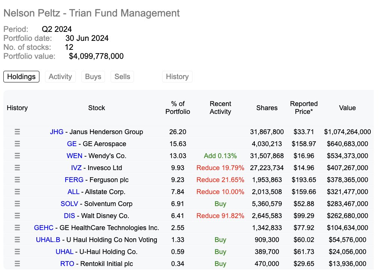Viewport: 379px width, 272px height.
Task: Open the WEN ticker link
Action: tap(74, 156)
